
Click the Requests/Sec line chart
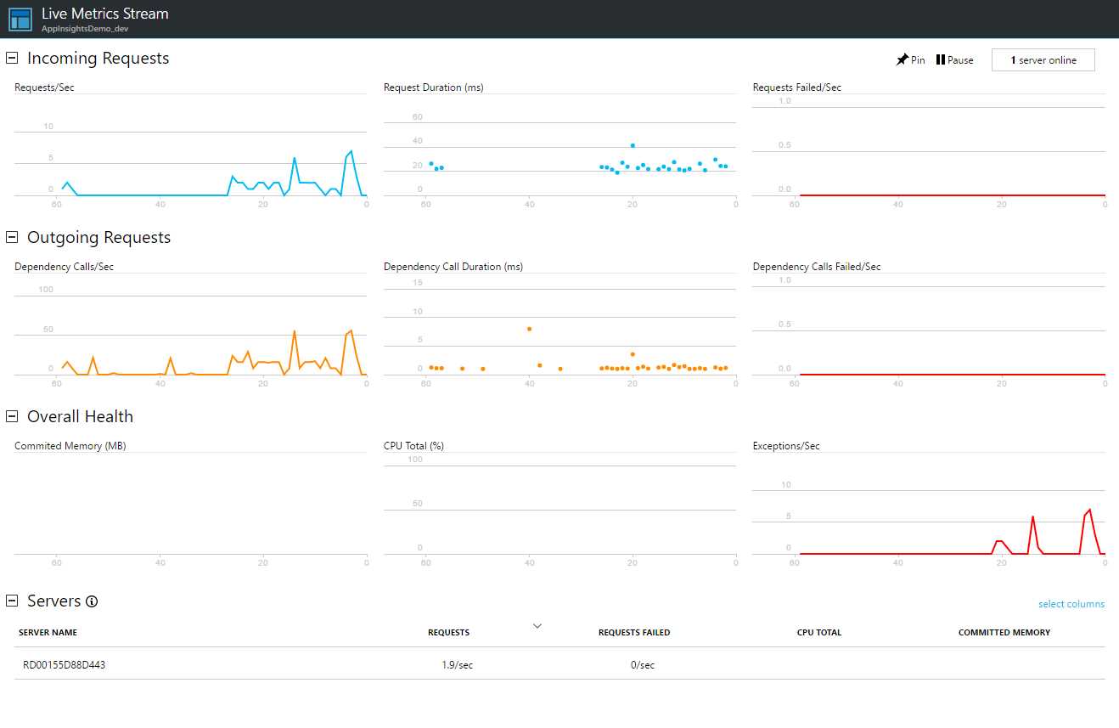click(x=189, y=153)
